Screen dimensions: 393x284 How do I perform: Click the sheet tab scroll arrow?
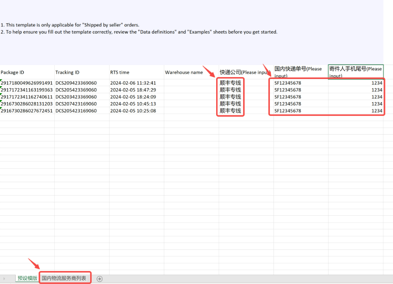5,279
